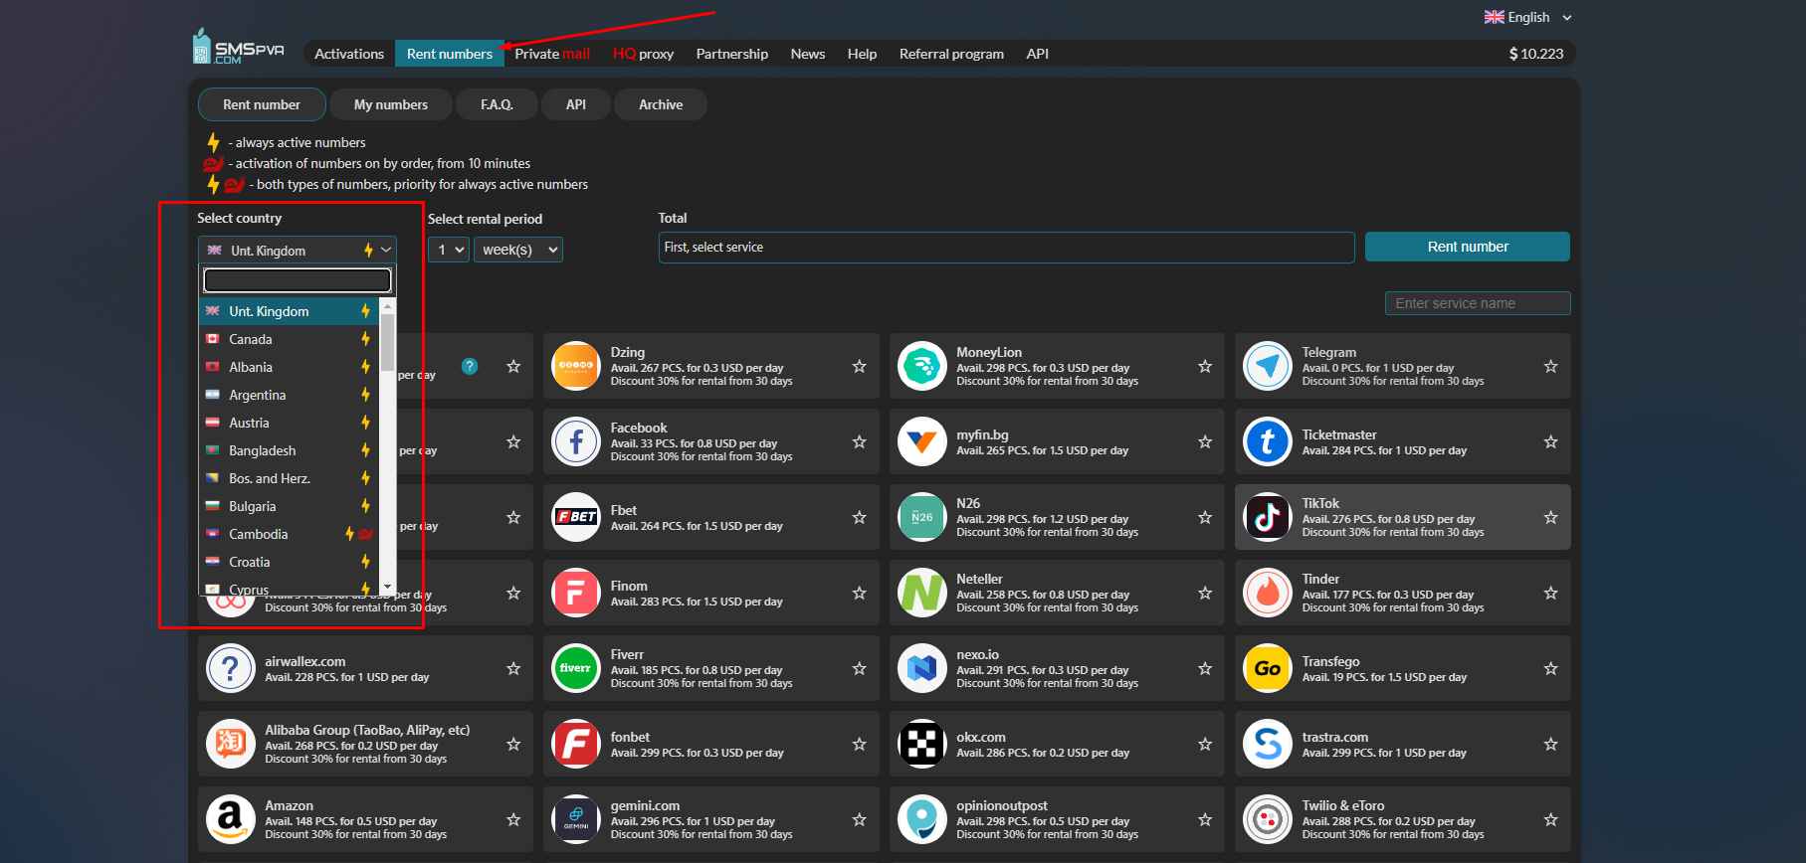Mark Telegram as favorite
This screenshot has width=1806, height=863.
1551,366
